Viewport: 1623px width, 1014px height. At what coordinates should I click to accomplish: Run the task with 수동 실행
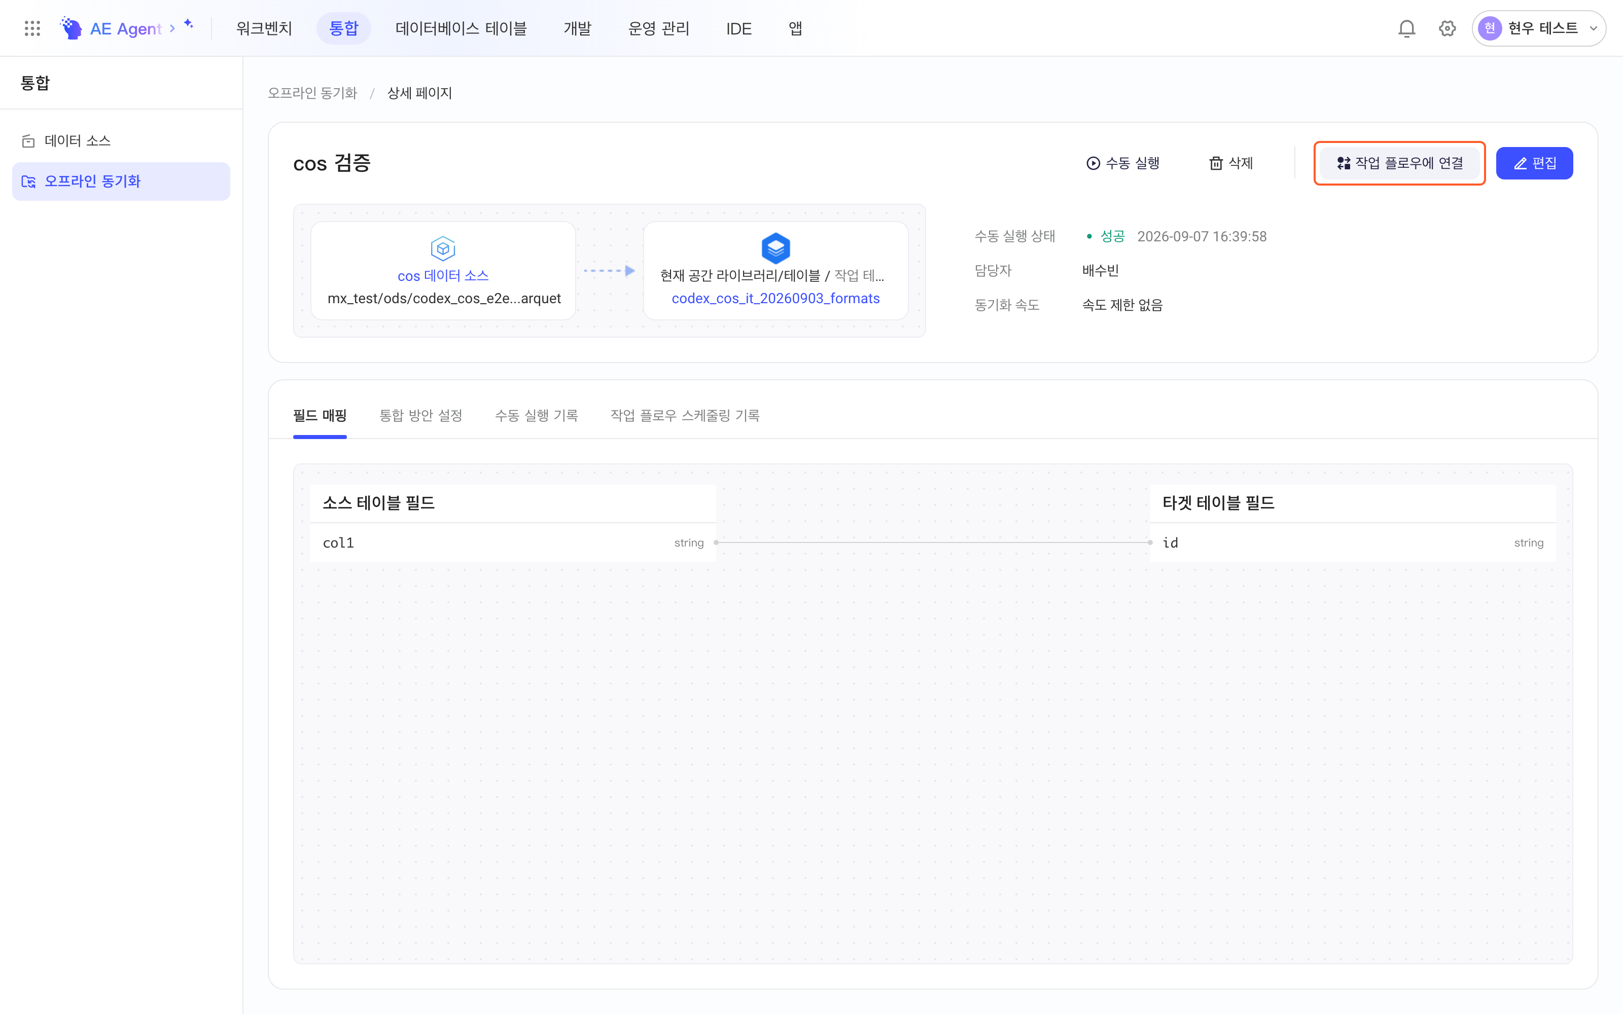click(1123, 163)
